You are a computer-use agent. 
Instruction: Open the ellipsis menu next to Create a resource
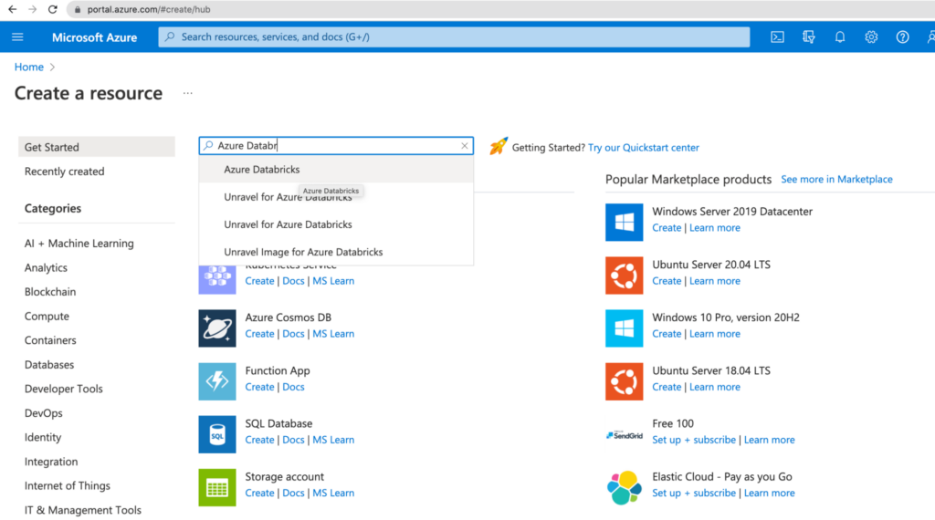click(x=188, y=93)
